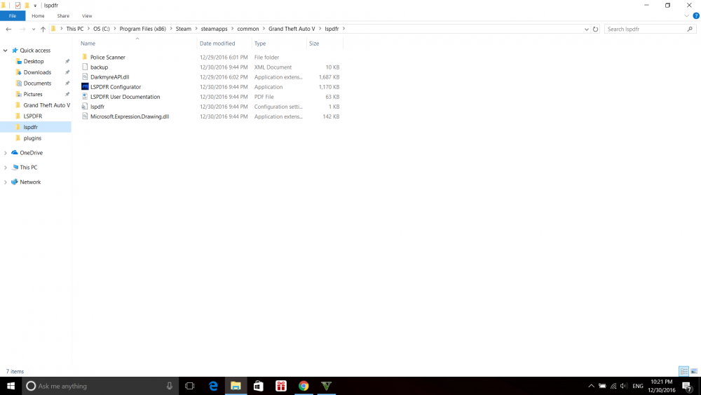The height and width of the screenshot is (395, 701).
Task: Open Task View on taskbar
Action: coord(189,386)
